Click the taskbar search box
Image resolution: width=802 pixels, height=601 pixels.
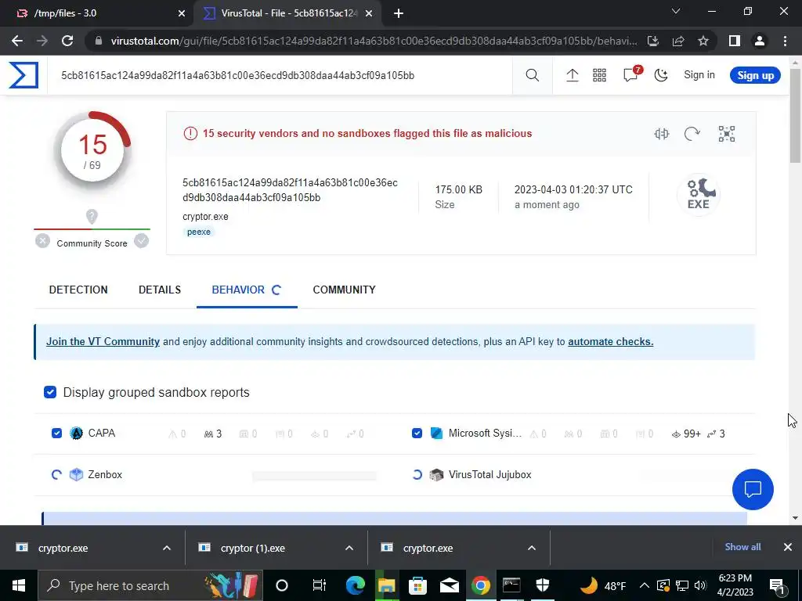pyautogui.click(x=151, y=585)
